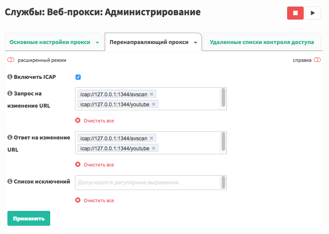The width and height of the screenshot is (329, 234).
Task: Remove avscan tag from Запрос на изменение URL
Action: pos(151,94)
